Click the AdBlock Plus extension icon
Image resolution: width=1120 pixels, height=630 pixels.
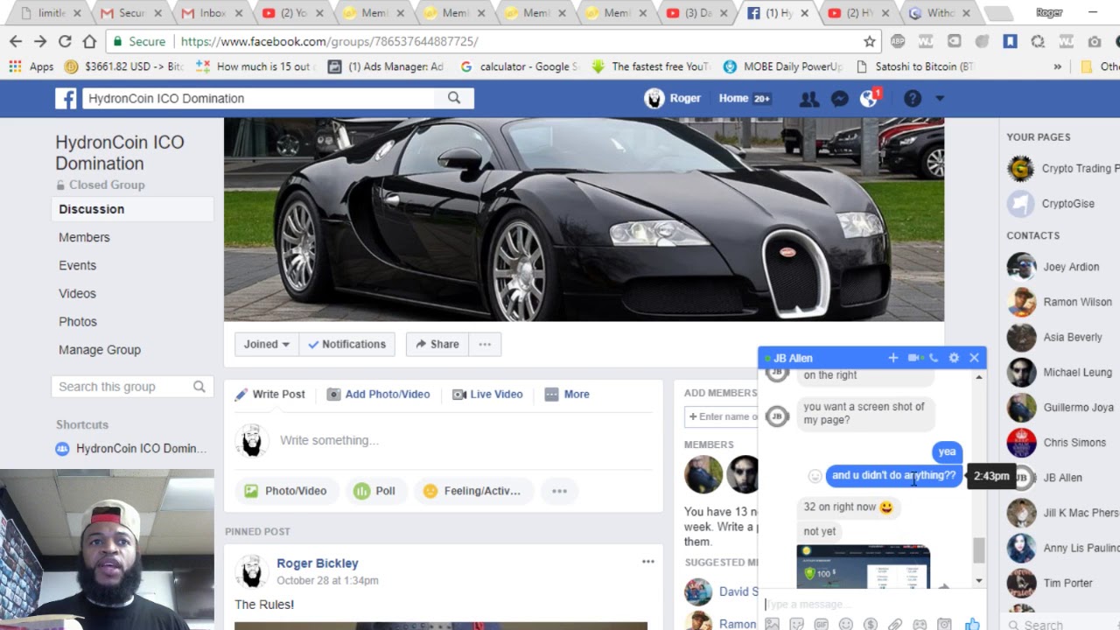point(898,41)
